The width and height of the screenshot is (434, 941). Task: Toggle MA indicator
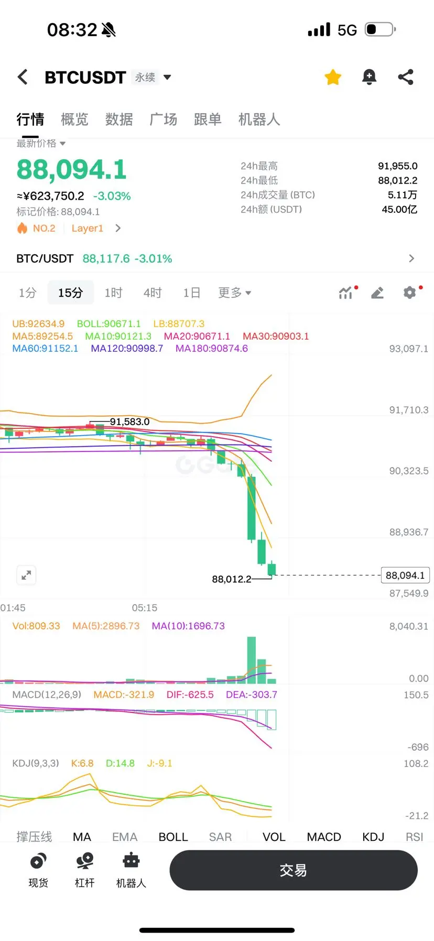(x=82, y=837)
